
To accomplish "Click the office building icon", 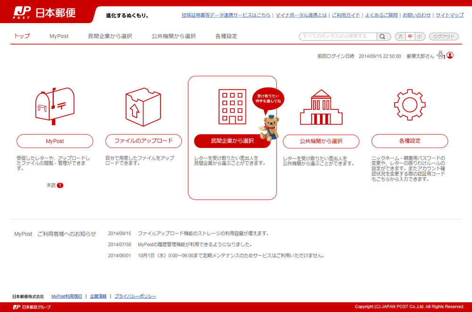I will tap(232, 107).
